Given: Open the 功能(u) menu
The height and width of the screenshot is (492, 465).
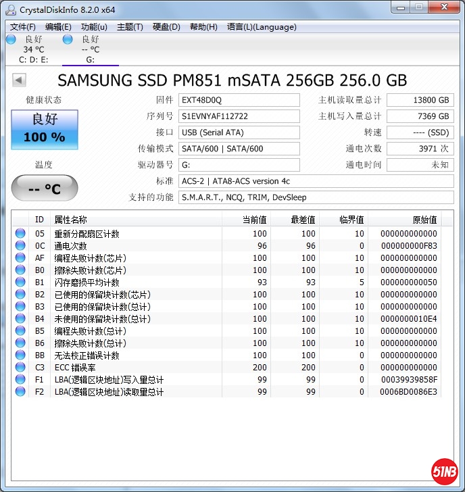Looking at the screenshot, I should [94, 27].
